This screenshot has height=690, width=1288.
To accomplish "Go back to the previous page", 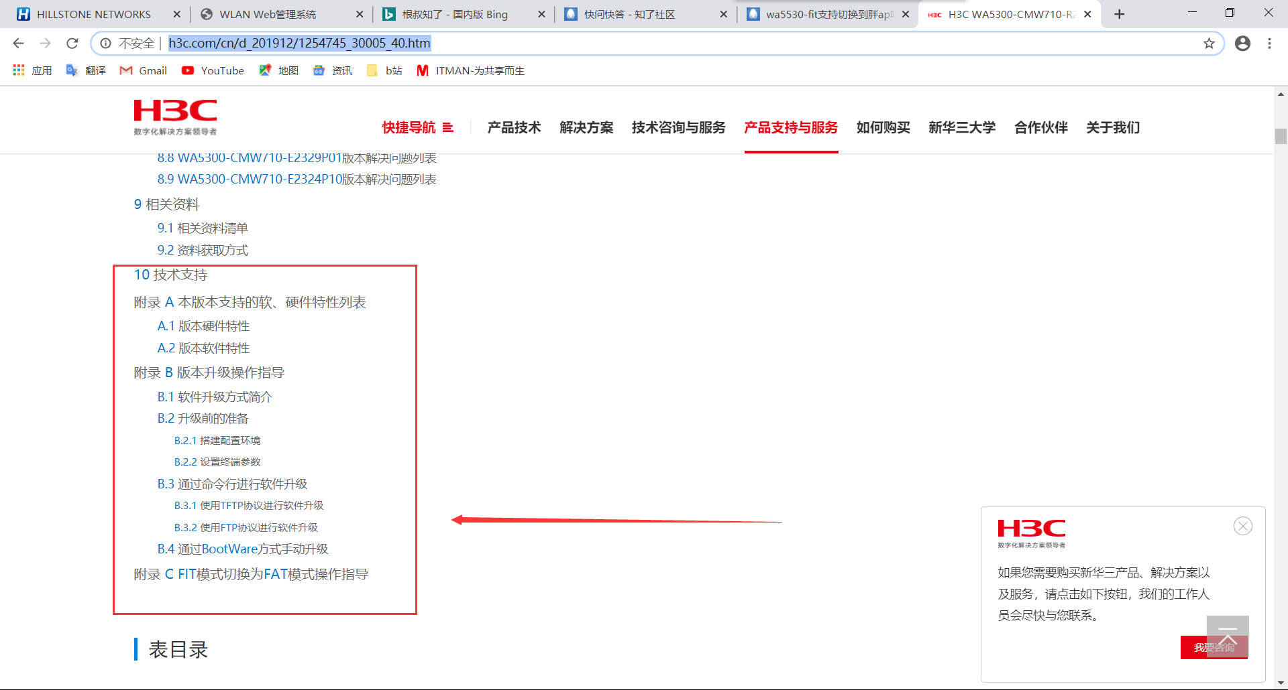I will tap(18, 44).
